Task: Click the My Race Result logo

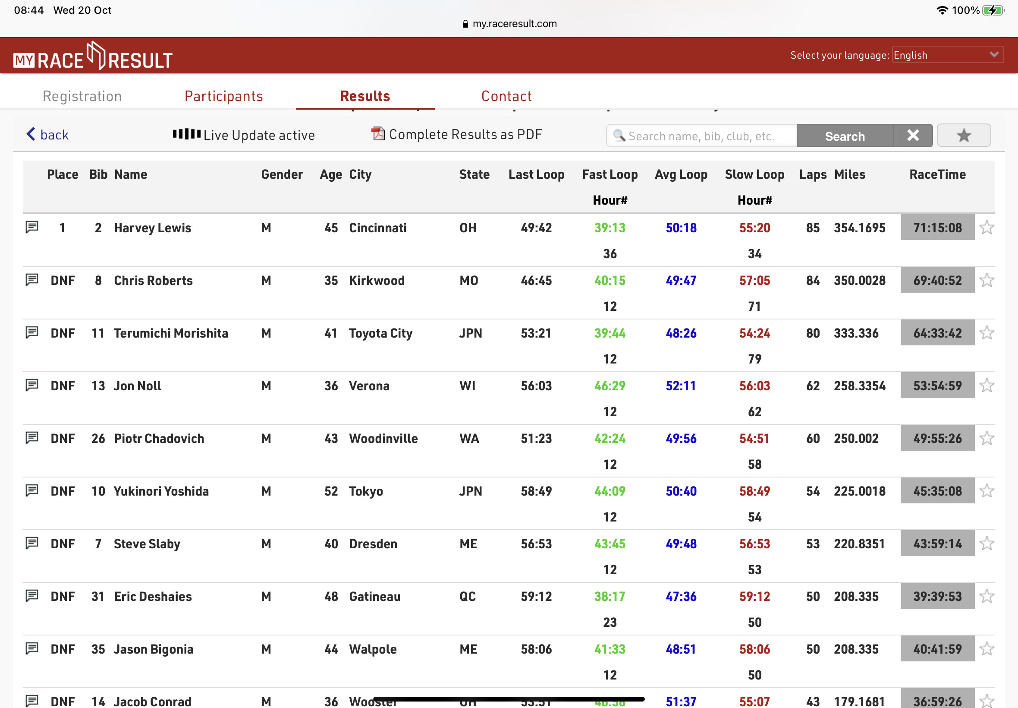Action: (93, 57)
